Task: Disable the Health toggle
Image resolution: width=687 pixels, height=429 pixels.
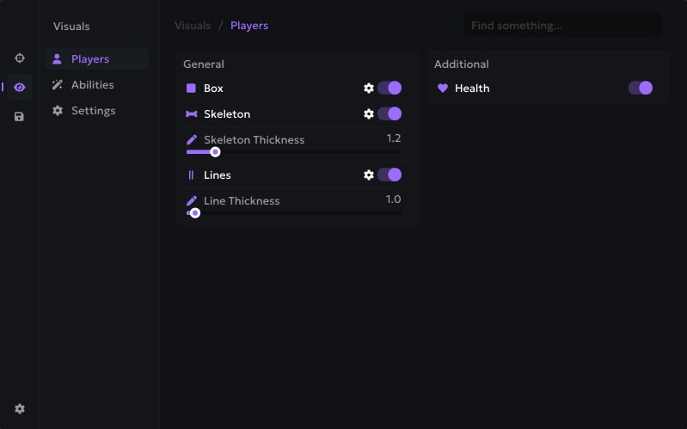Action: 641,88
